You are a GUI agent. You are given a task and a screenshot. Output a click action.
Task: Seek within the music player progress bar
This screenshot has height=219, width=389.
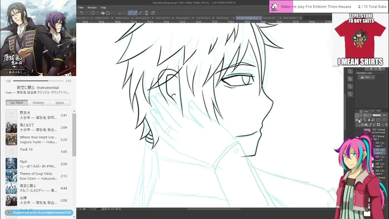[38, 81]
